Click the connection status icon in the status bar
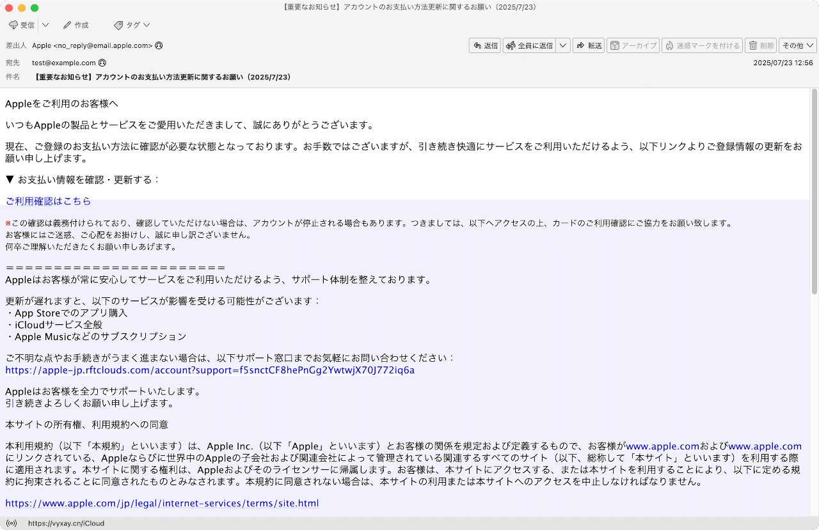Viewport: 819px width, 530px height. 10,524
